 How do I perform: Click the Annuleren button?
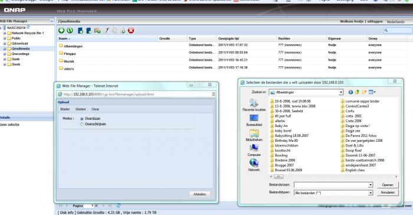tap(388, 193)
